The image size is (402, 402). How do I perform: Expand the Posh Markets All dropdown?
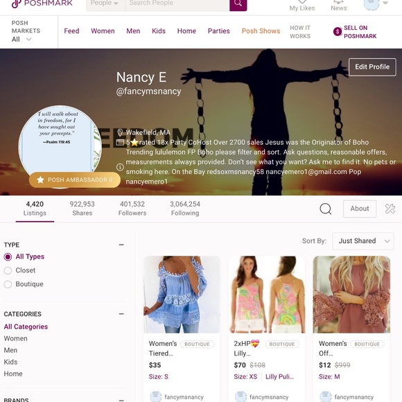(21, 40)
